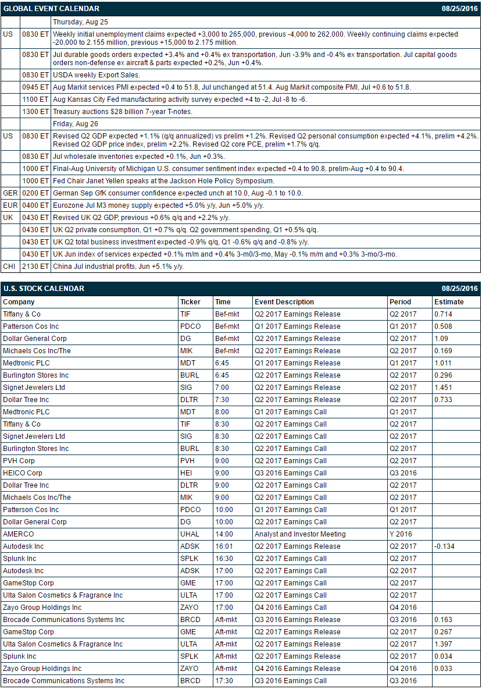
Task: Click the CHI country cell
Action: [x=9, y=267]
